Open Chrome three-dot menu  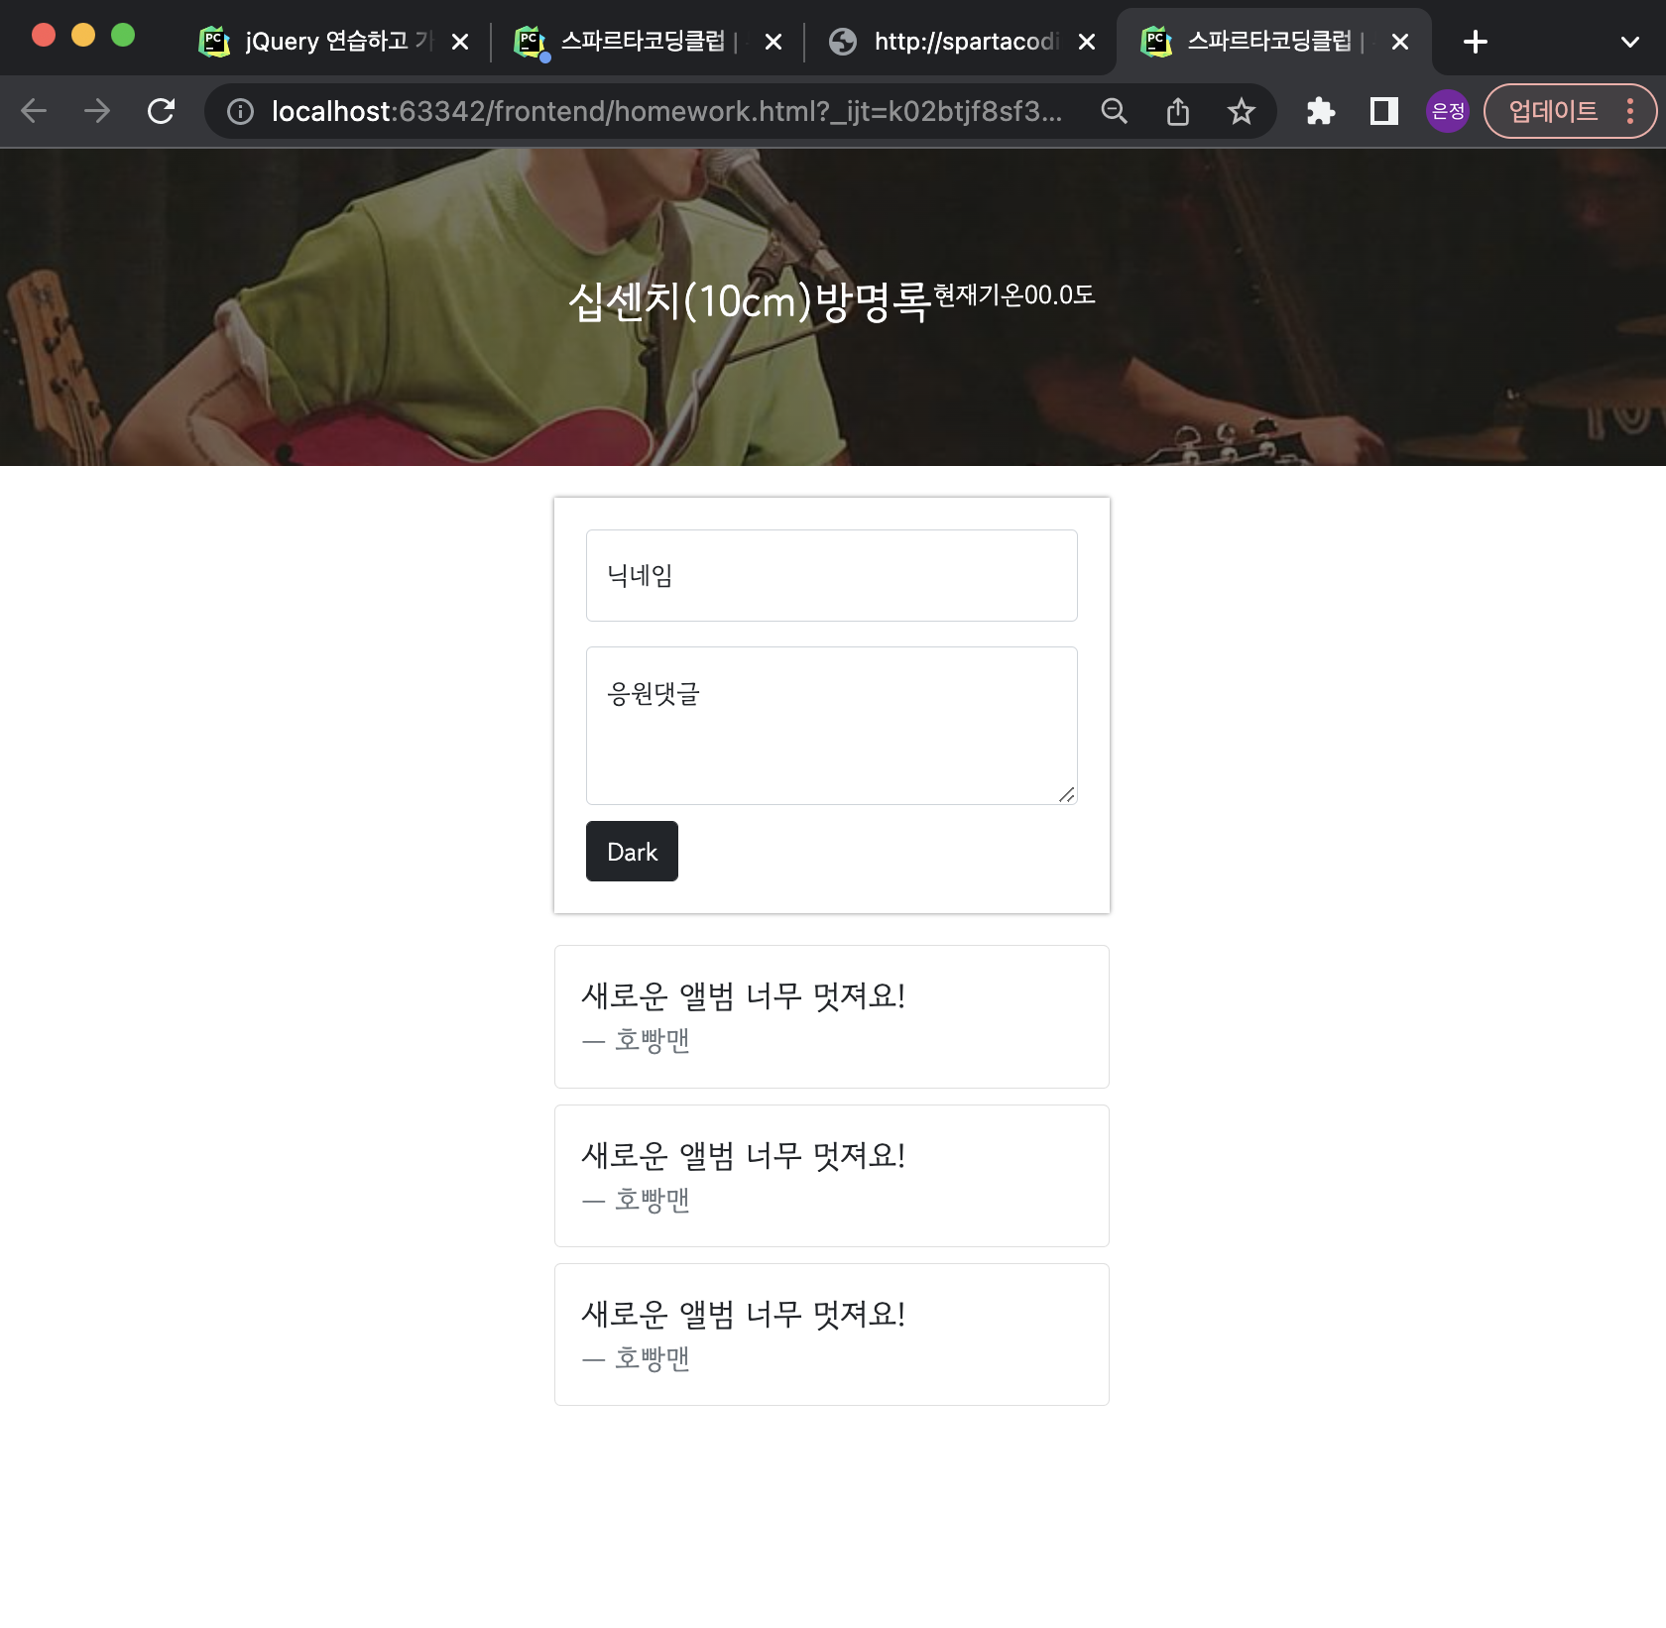coord(1630,111)
